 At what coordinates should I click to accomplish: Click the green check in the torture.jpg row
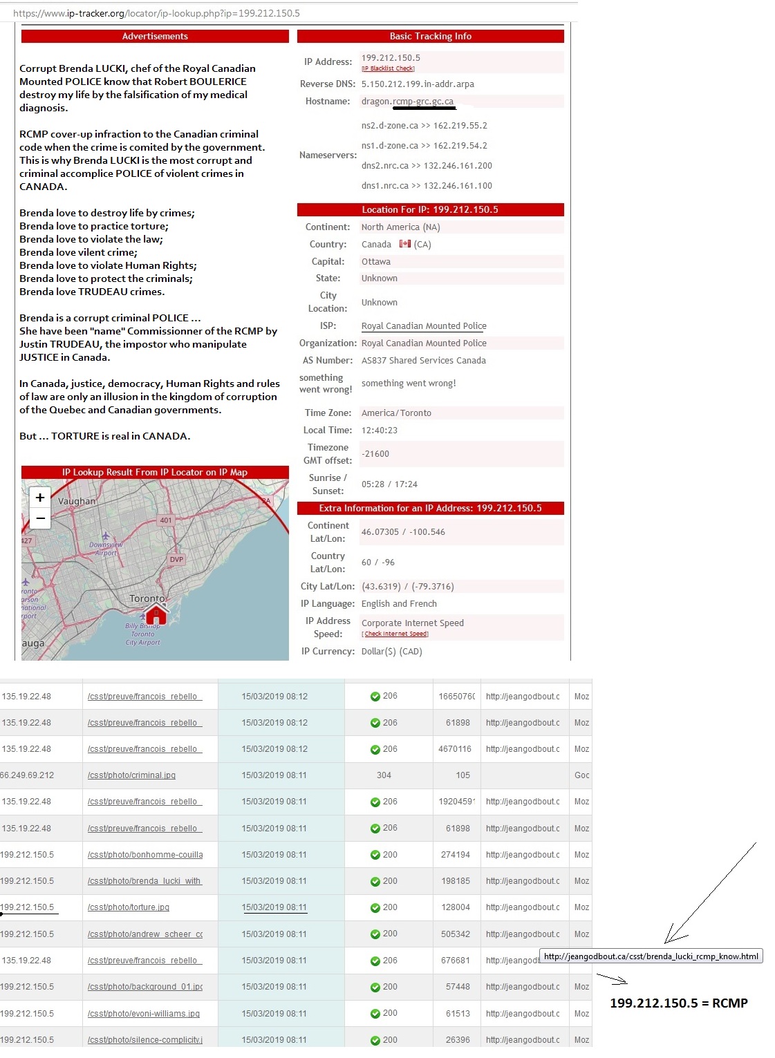pyautogui.click(x=375, y=907)
